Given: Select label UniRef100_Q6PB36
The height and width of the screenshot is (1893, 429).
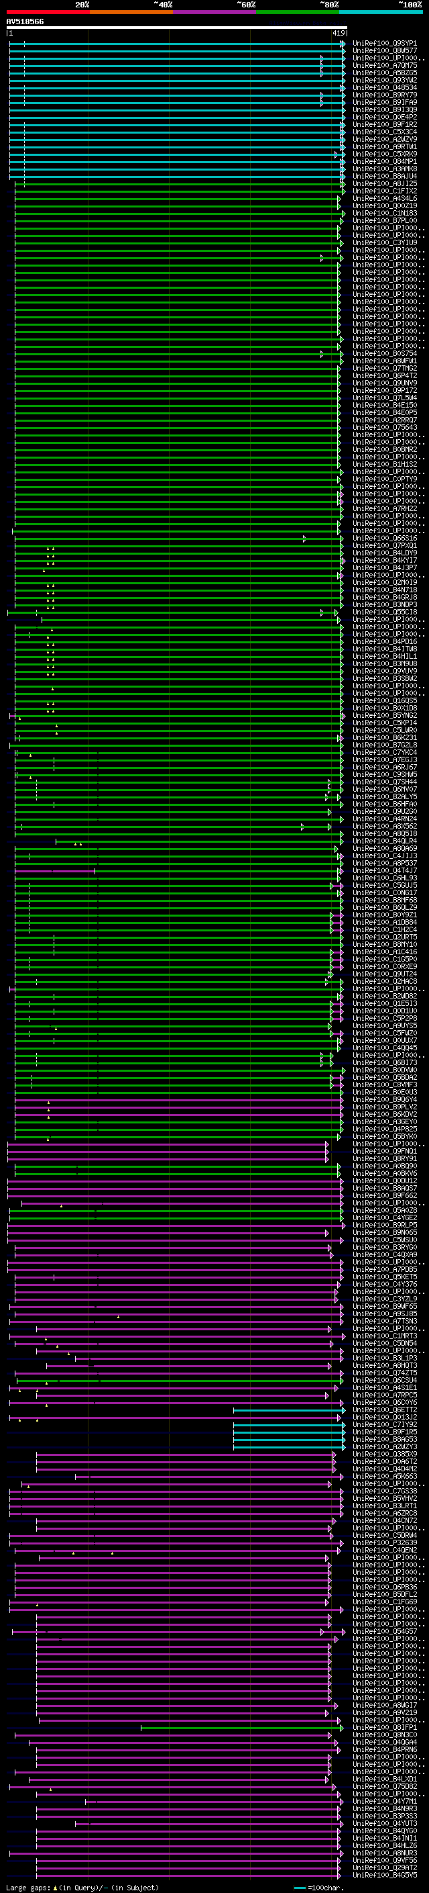Looking at the screenshot, I should click(384, 1587).
